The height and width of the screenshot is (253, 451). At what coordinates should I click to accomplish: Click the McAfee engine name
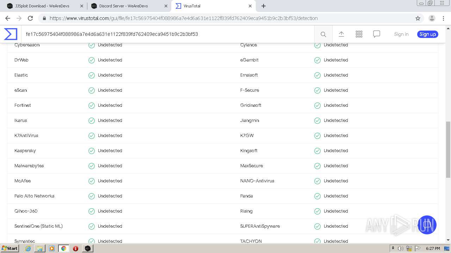(23, 181)
